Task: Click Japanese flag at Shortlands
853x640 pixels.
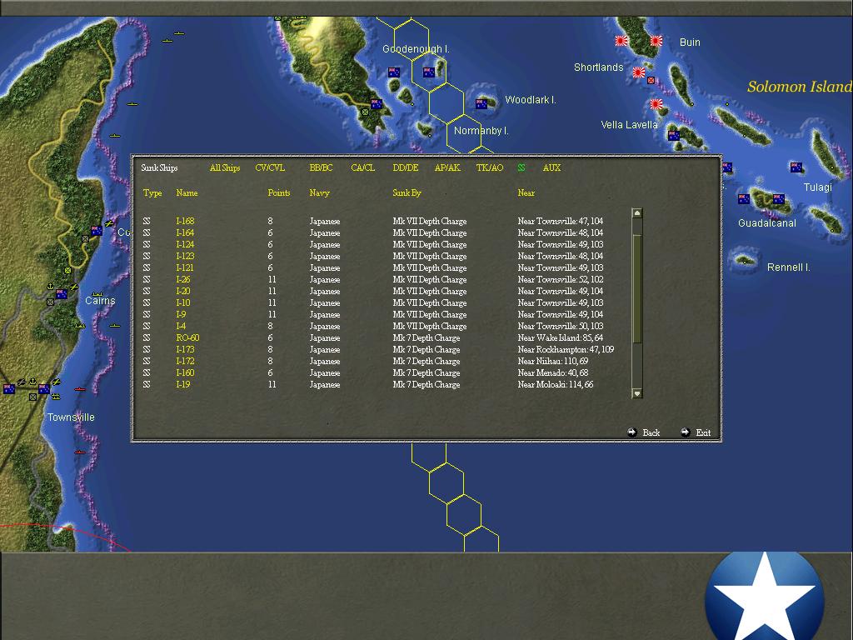Action: (x=639, y=72)
